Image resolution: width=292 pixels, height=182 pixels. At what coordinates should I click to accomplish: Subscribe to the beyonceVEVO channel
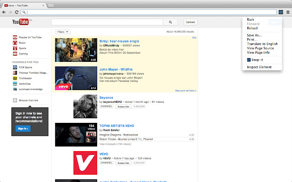pyautogui.click(x=123, y=106)
